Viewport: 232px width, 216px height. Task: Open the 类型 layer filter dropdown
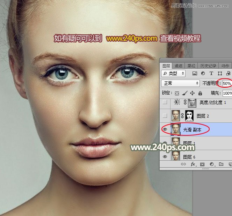coord(174,74)
